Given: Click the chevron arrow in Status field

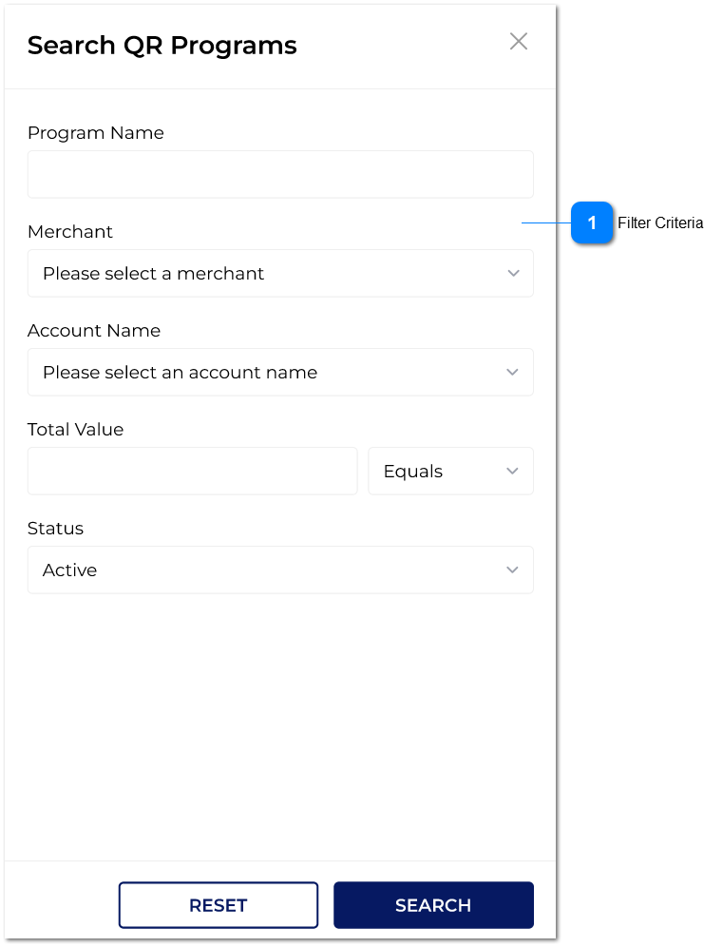Looking at the screenshot, I should coord(513,570).
